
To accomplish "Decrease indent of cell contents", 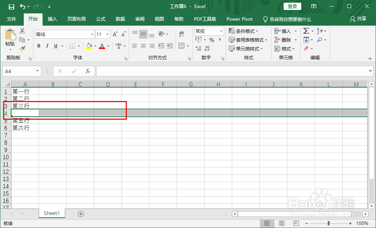I will [161, 46].
